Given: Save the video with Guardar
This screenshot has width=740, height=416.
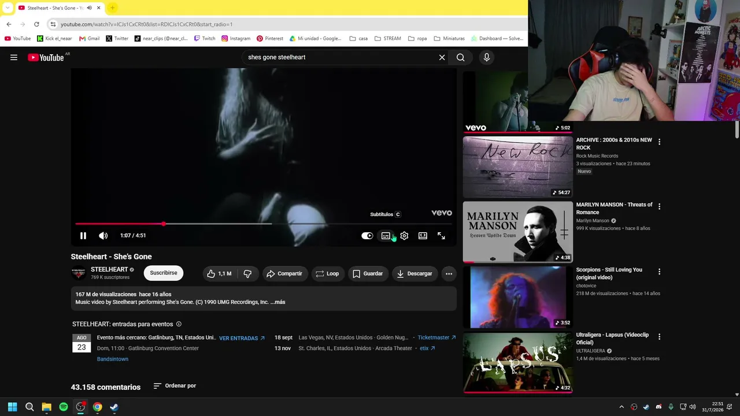Looking at the screenshot, I should point(368,273).
